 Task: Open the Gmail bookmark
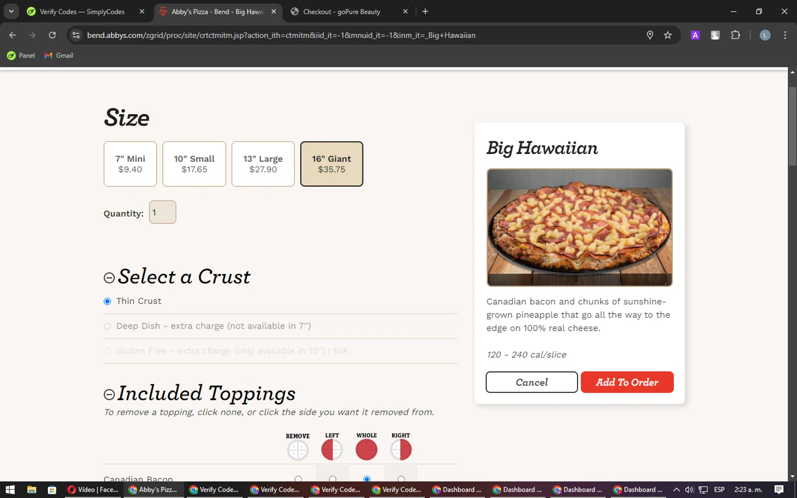tap(58, 55)
